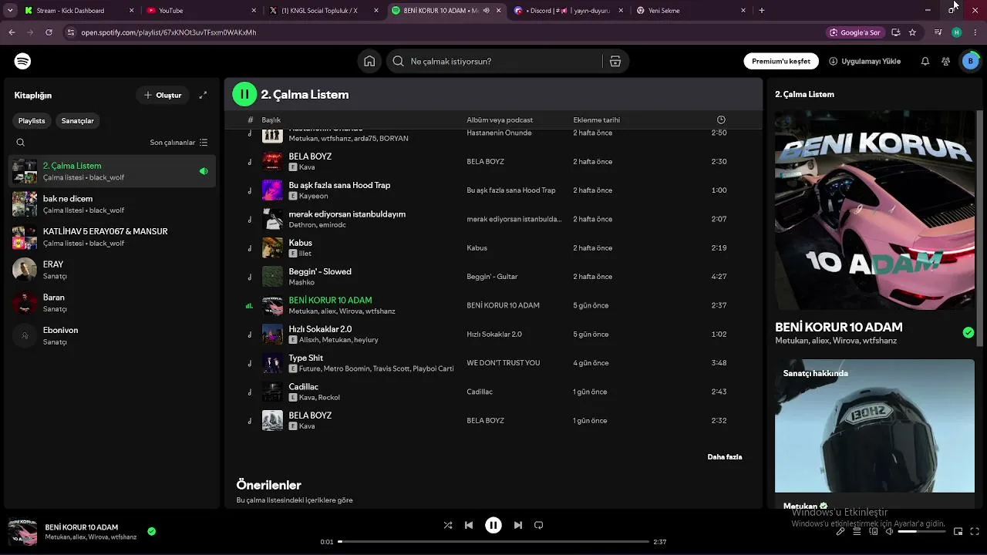Pause the 2. Çalma Listem playlist
The image size is (987, 555).
click(x=244, y=94)
